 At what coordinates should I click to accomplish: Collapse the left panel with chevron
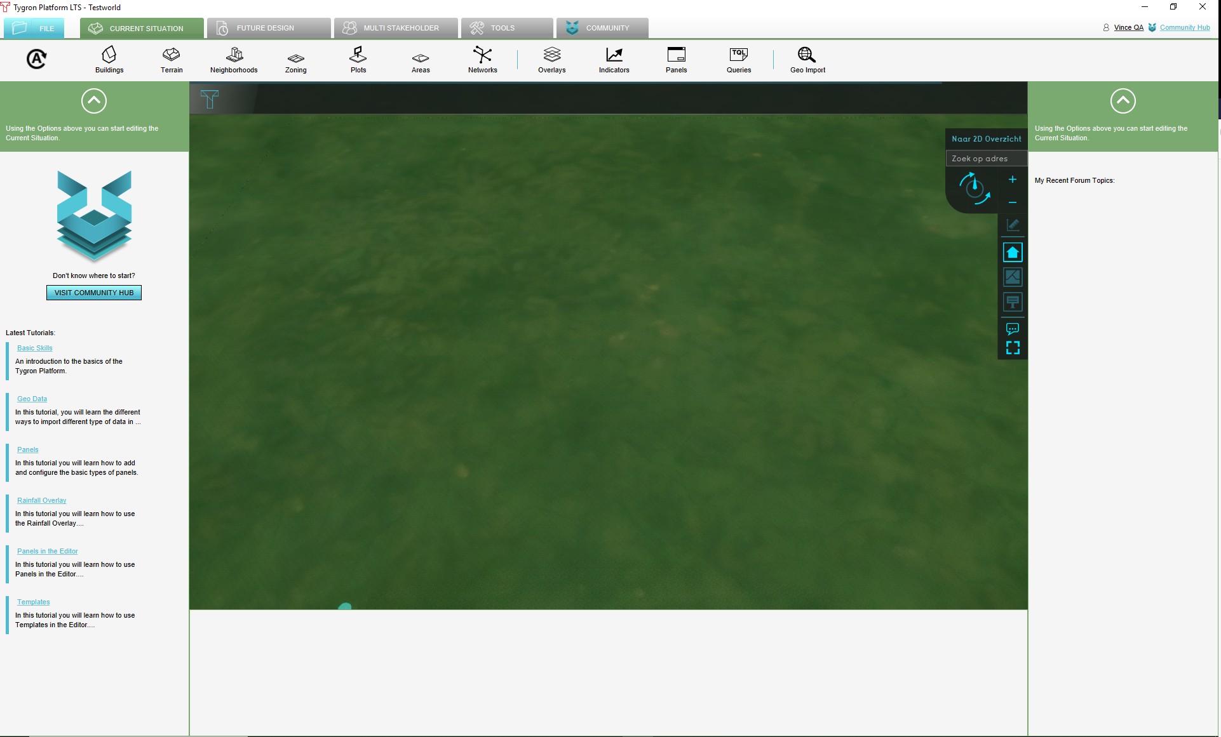click(94, 101)
